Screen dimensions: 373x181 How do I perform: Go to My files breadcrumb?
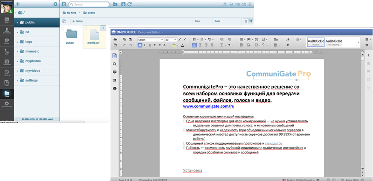69,13
